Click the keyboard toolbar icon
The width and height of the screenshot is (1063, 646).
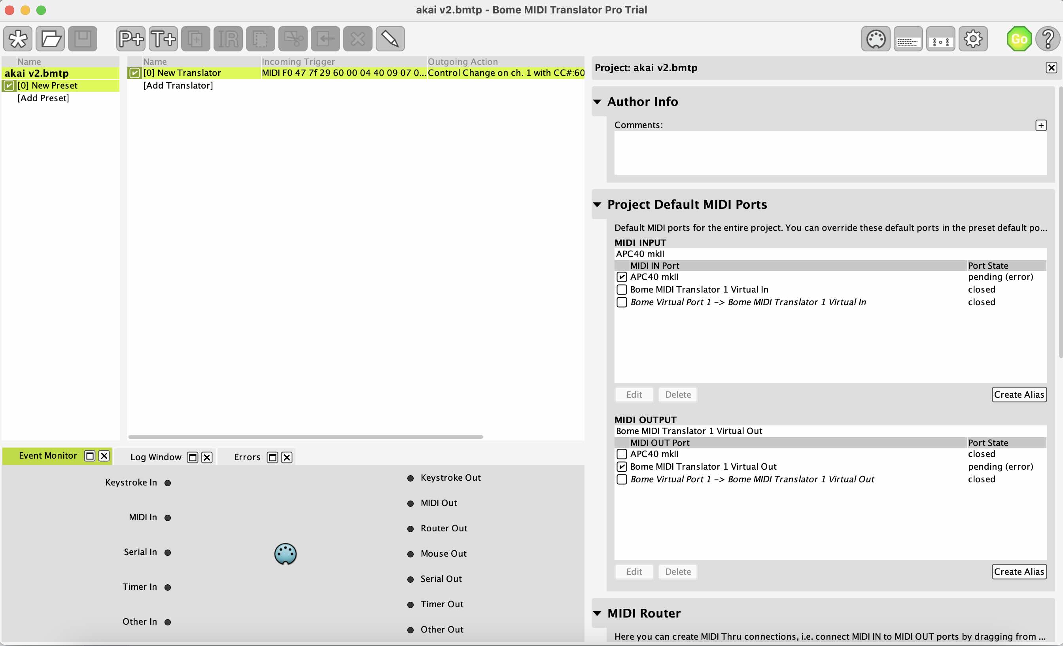[x=908, y=39]
